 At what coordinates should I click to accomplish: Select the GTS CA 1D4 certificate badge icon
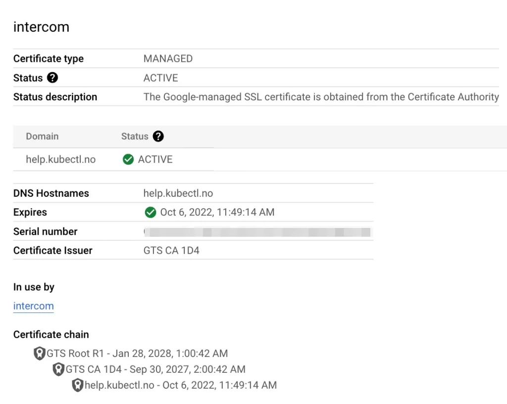point(58,369)
